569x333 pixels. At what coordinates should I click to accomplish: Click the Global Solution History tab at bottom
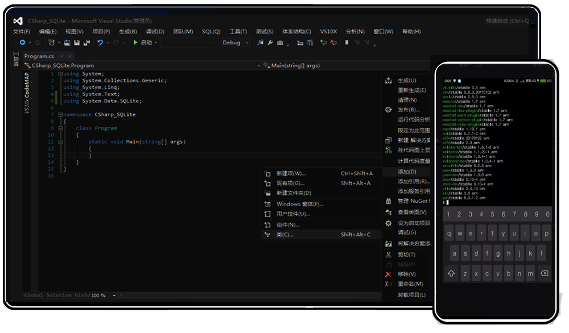(x=57, y=295)
